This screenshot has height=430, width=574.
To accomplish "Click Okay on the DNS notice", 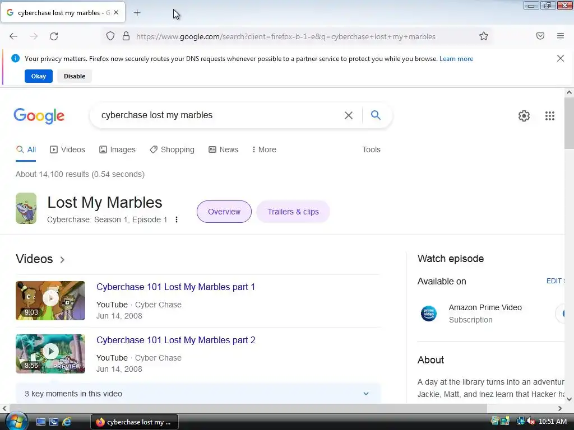I will (x=39, y=76).
